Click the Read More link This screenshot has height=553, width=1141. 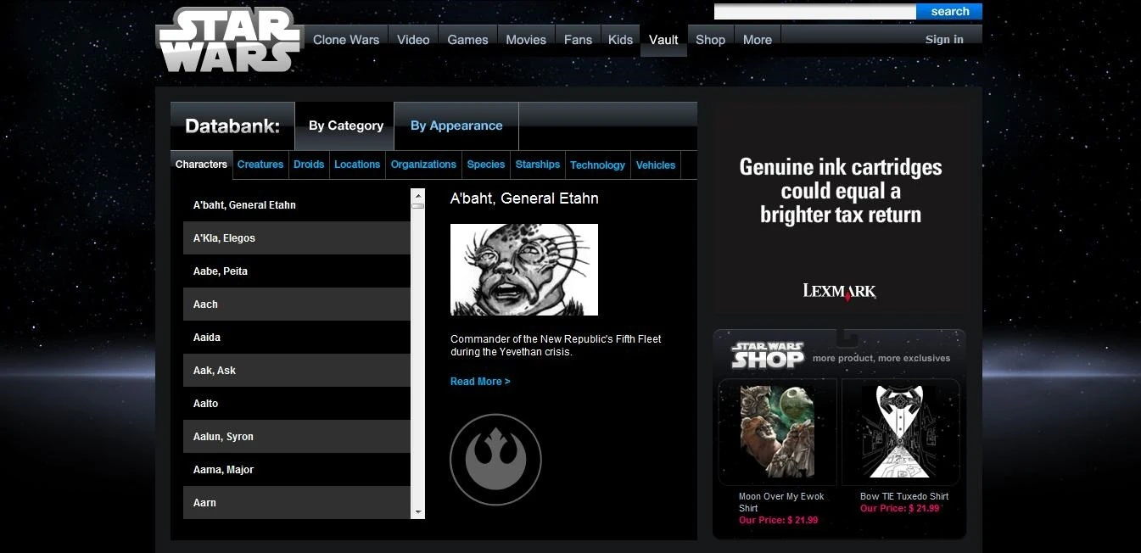tap(480, 382)
